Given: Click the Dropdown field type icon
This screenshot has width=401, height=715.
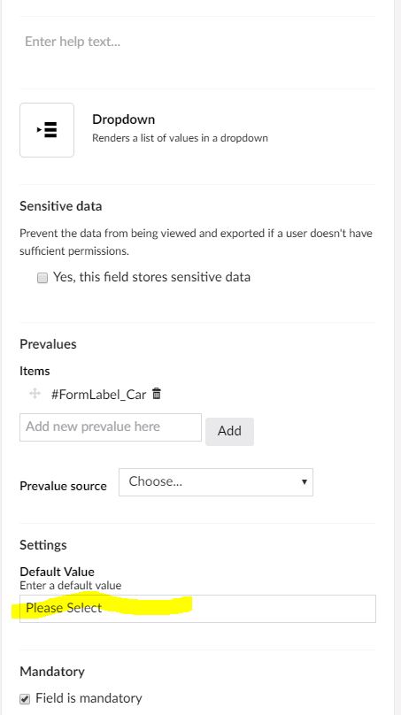Looking at the screenshot, I should tap(47, 130).
